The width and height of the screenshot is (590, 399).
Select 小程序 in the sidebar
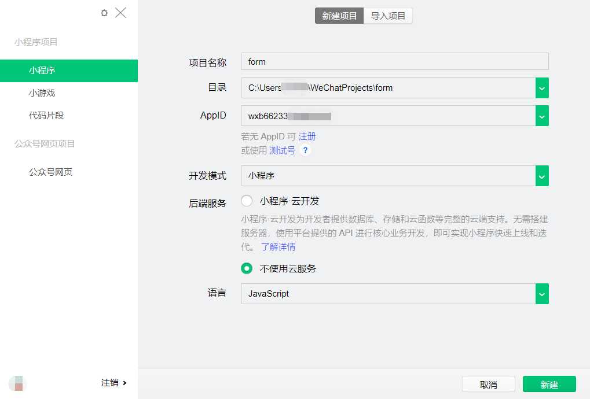point(69,71)
